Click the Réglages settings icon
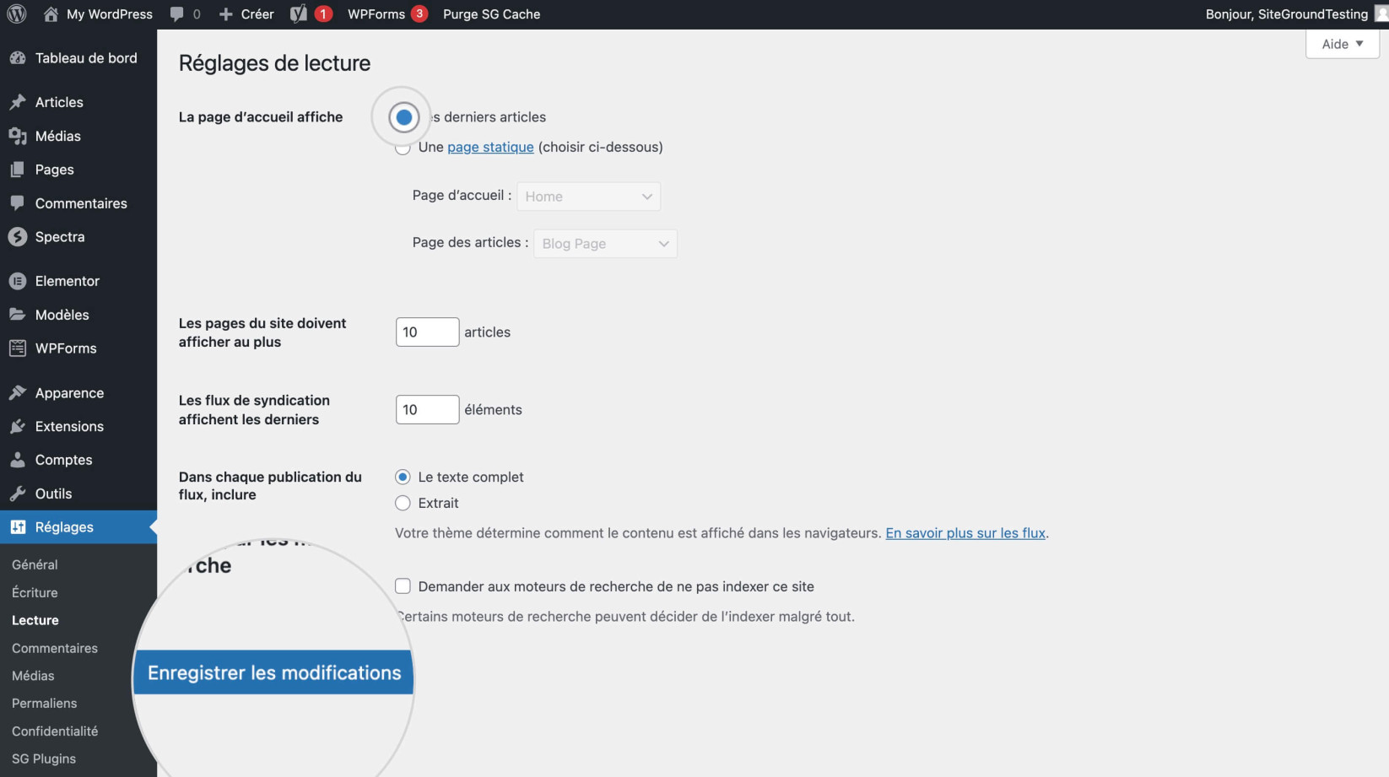Screen dimensions: 1389x777 (18, 527)
